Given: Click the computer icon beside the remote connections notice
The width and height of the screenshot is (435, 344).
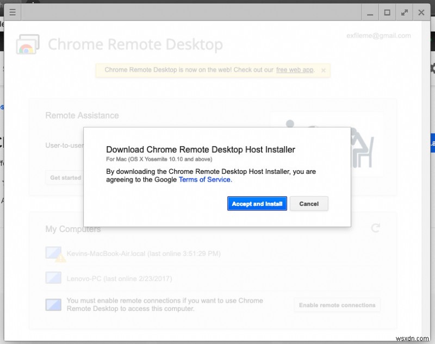Looking at the screenshot, I should point(53,305).
